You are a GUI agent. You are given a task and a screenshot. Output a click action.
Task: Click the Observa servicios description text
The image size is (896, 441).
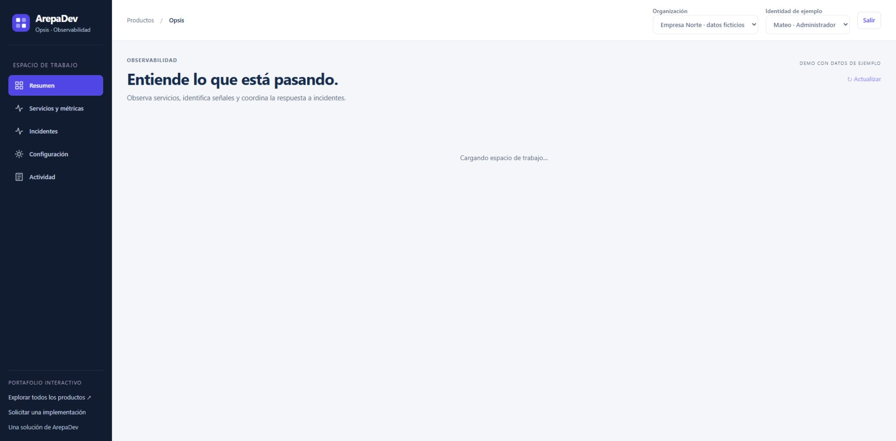pos(236,98)
